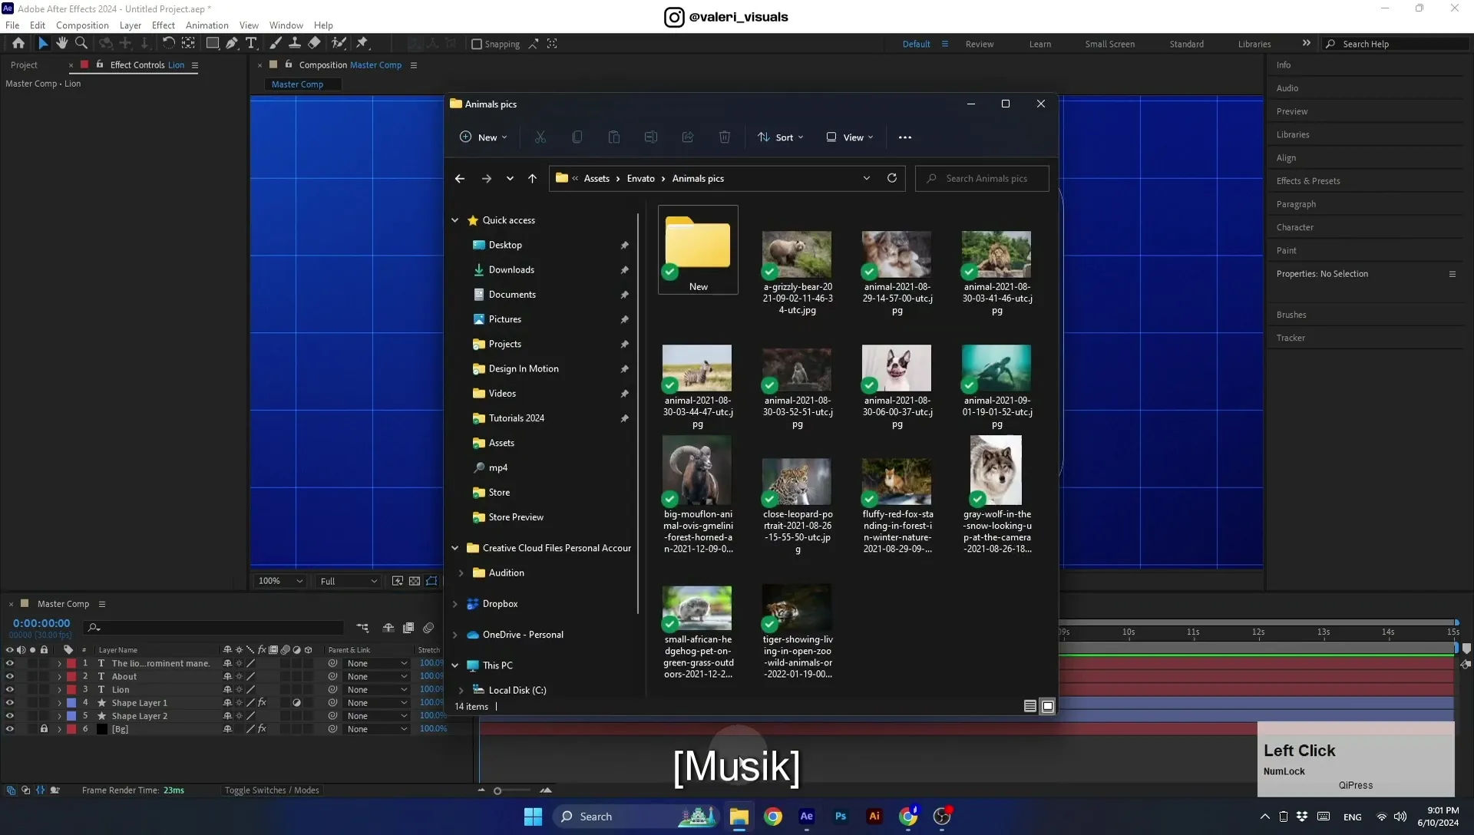Open the Effects & Presets panel
Image resolution: width=1474 pixels, height=835 pixels.
click(1308, 181)
